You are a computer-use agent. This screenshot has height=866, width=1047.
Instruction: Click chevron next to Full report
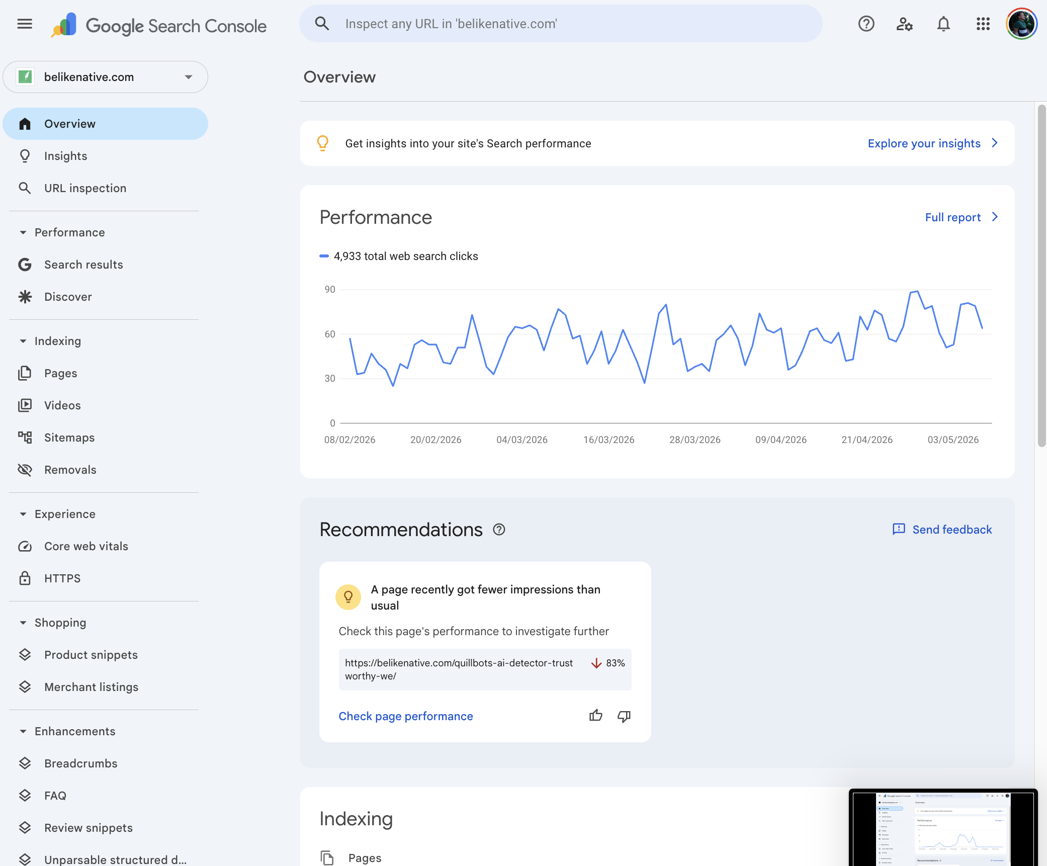tap(994, 217)
